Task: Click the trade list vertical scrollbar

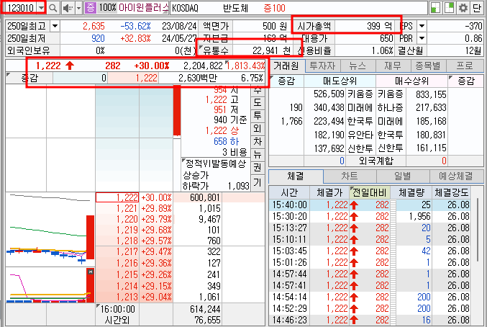Action: 478,230
